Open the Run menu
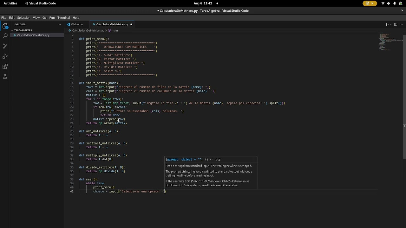The image size is (406, 228). click(x=52, y=18)
